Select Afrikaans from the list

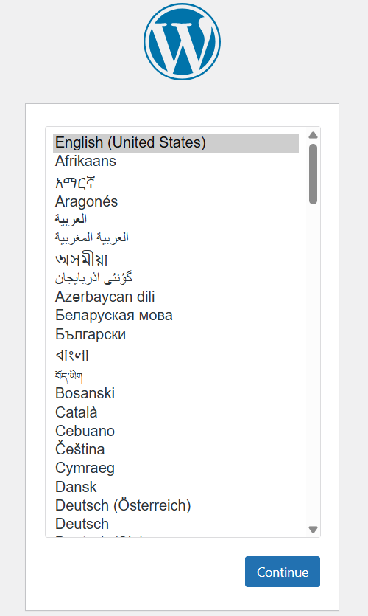(176, 161)
